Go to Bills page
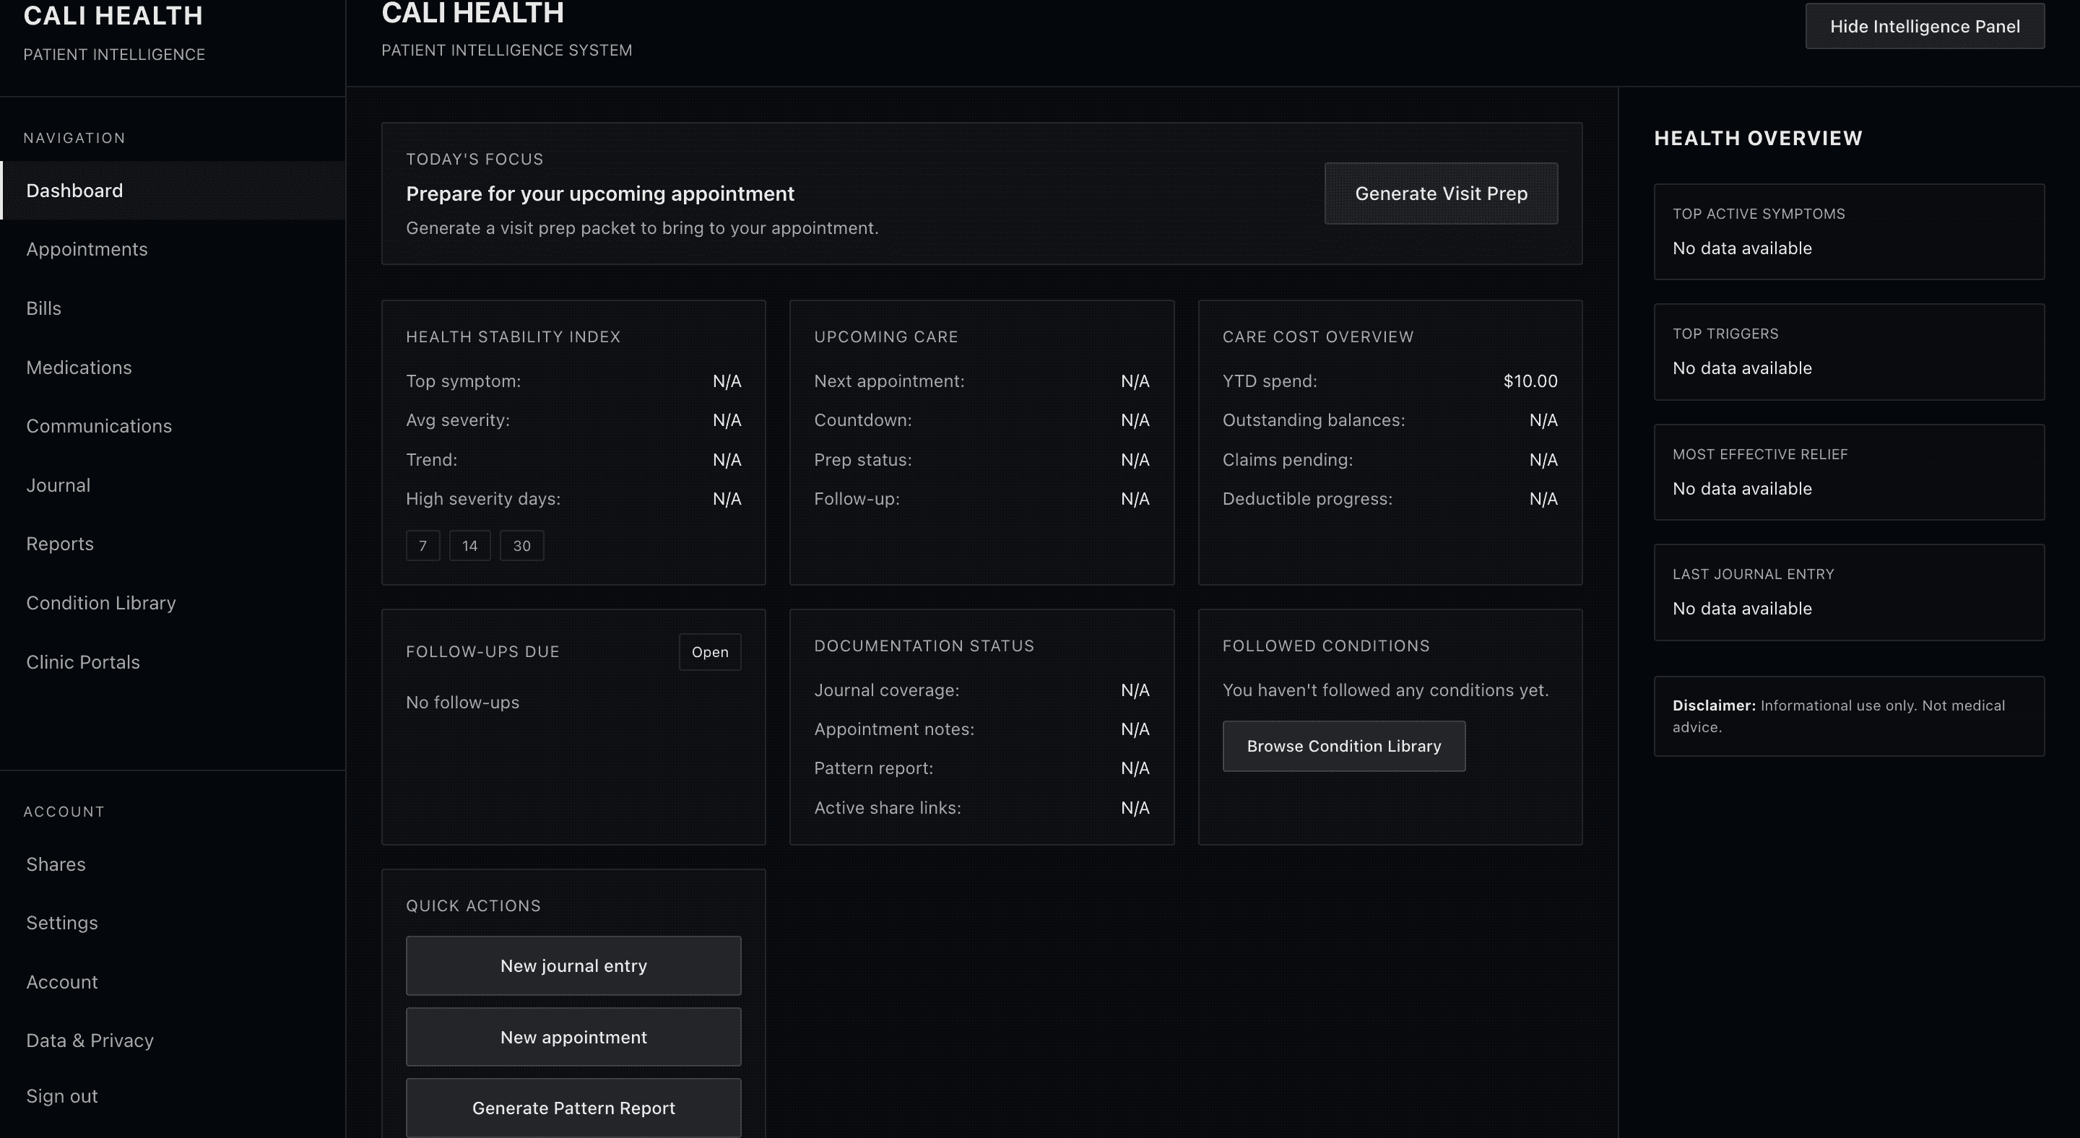Viewport: 2080px width, 1138px height. tap(43, 308)
